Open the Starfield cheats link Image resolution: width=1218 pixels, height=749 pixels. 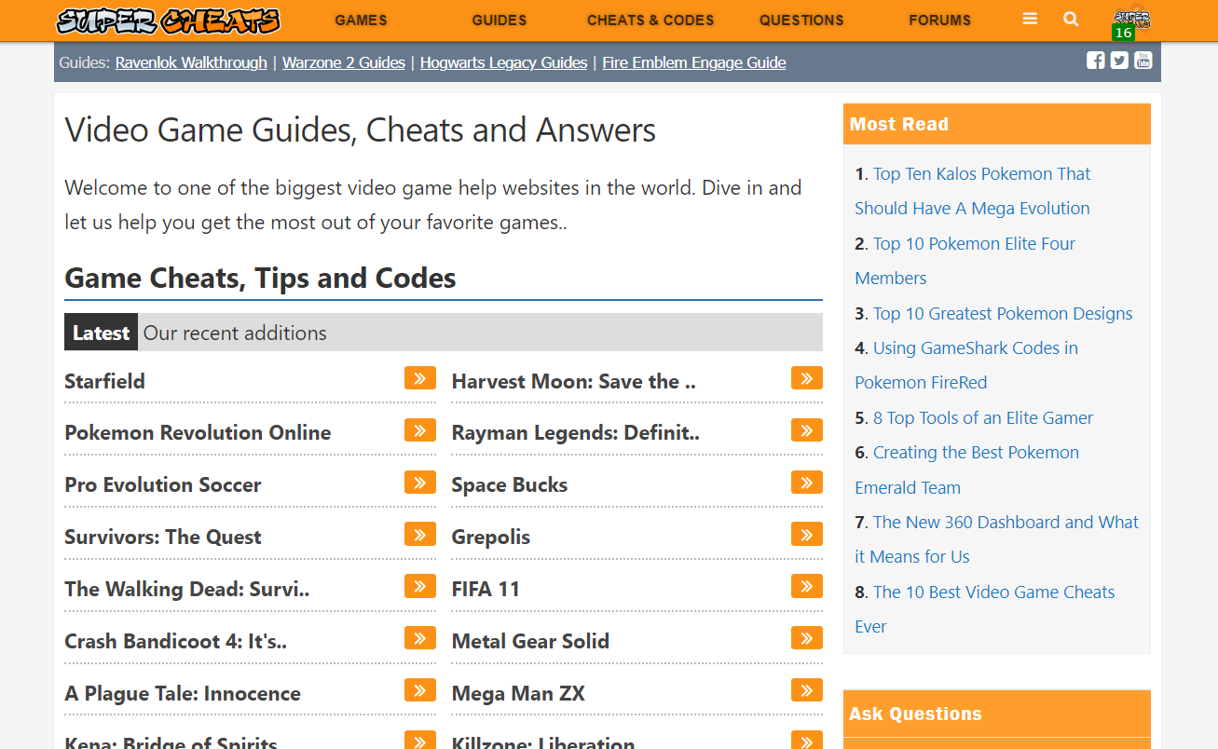(104, 381)
